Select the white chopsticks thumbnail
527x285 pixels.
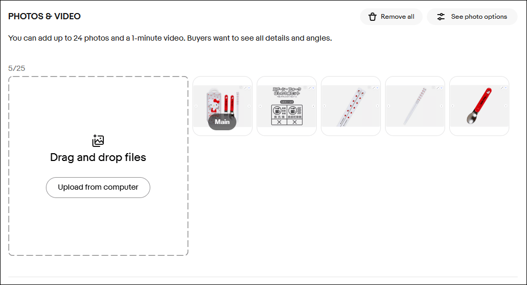415,106
